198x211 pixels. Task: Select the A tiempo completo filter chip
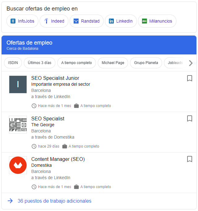[x=76, y=63]
